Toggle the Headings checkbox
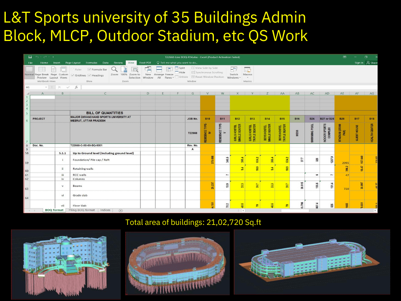Viewport: 401px width, 301px height. pyautogui.click(x=89, y=76)
